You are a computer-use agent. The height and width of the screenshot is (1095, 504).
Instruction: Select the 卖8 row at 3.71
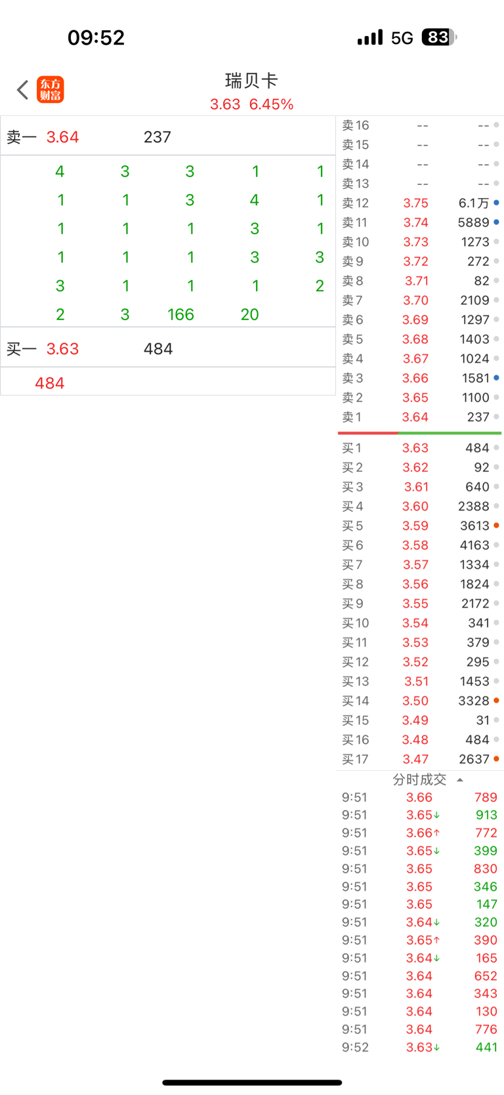(x=420, y=281)
